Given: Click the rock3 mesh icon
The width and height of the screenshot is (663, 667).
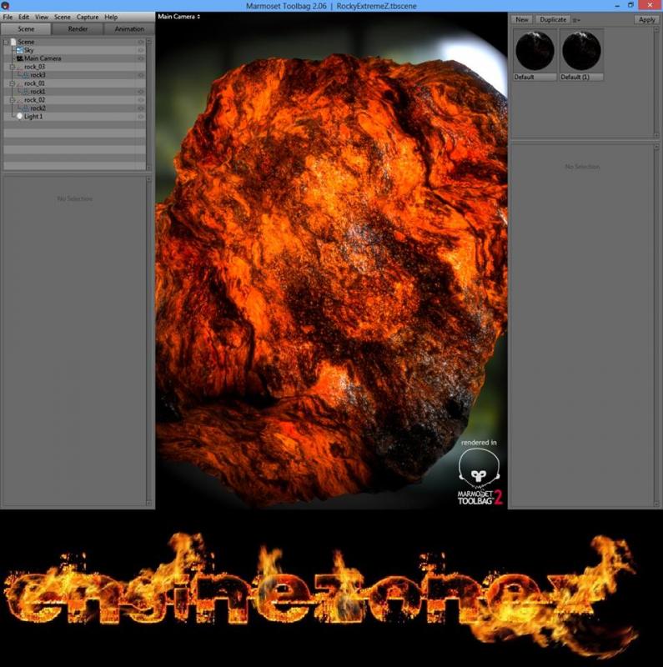Looking at the screenshot, I should pos(26,75).
